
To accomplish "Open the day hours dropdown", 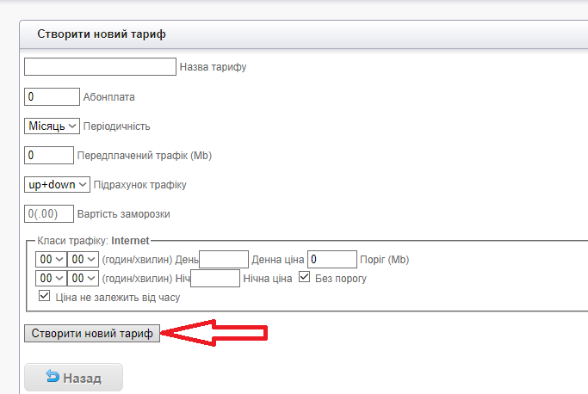I will pos(50,259).
